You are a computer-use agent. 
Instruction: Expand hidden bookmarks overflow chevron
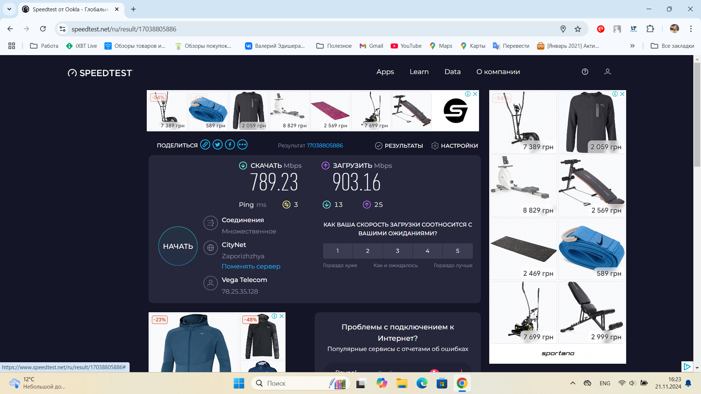coord(632,46)
